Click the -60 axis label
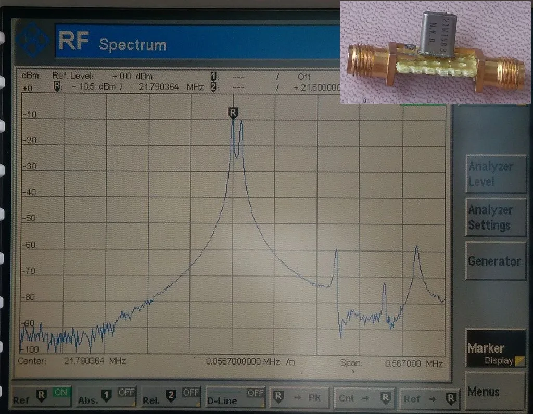Viewport: 533px width, 414px height. (29, 245)
